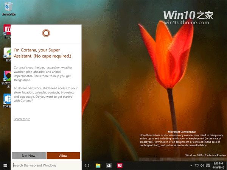Screen dimensions: 227x170
Task: Show hidden system tray icons
Action: tap(191, 165)
